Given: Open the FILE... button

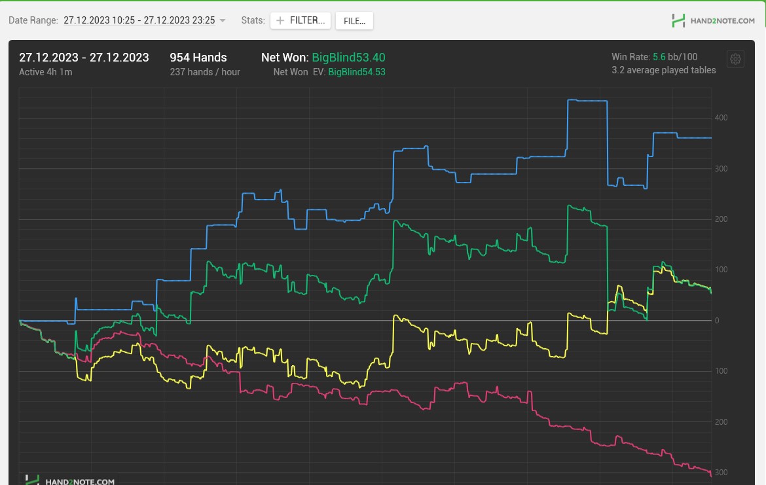Looking at the screenshot, I should coord(354,20).
